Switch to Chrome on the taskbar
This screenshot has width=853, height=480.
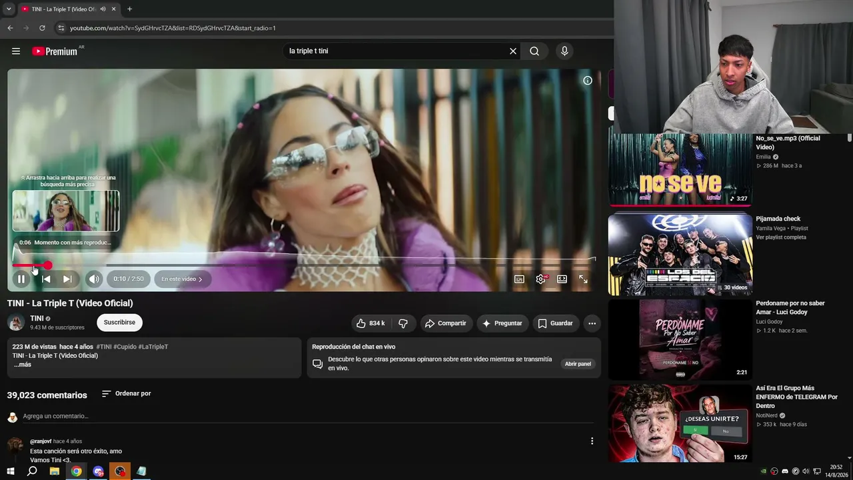pos(77,471)
